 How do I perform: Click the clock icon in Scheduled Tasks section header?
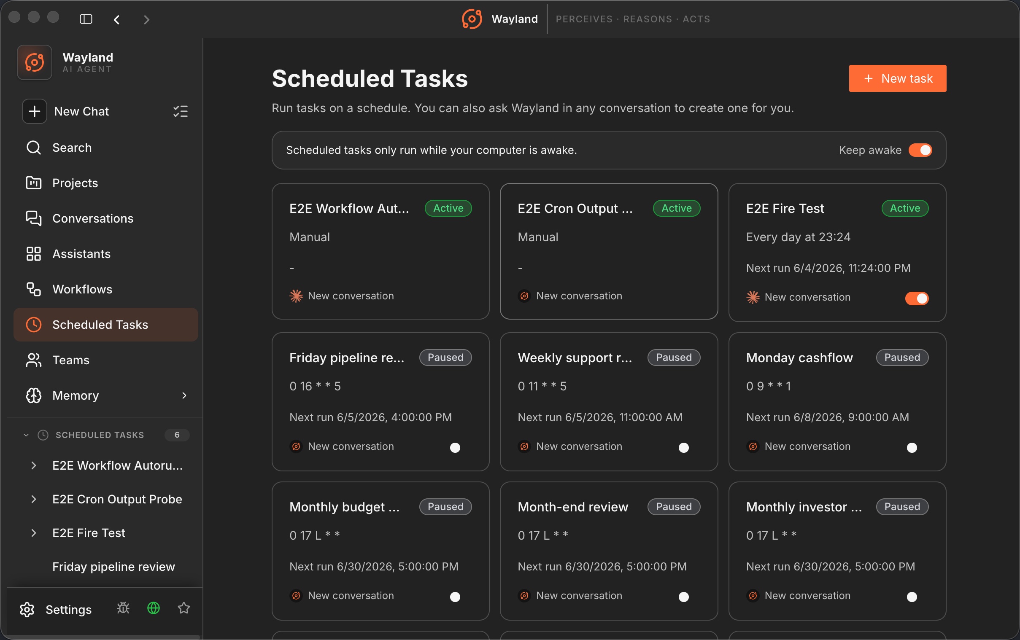43,435
